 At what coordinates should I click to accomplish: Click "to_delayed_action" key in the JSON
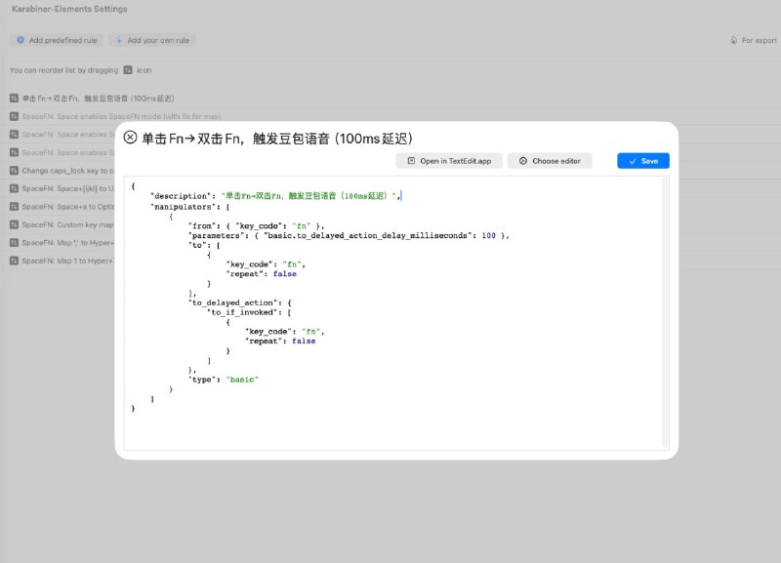(x=232, y=302)
